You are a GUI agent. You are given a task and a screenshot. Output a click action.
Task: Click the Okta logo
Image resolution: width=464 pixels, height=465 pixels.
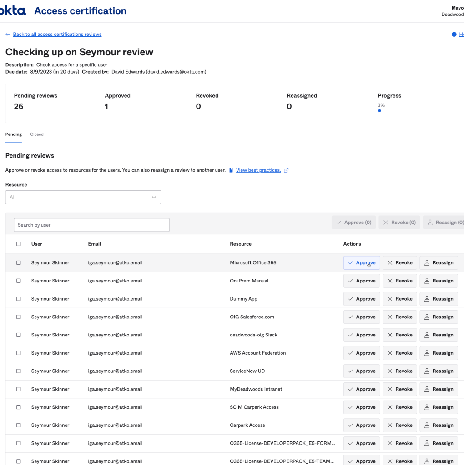click(x=13, y=11)
